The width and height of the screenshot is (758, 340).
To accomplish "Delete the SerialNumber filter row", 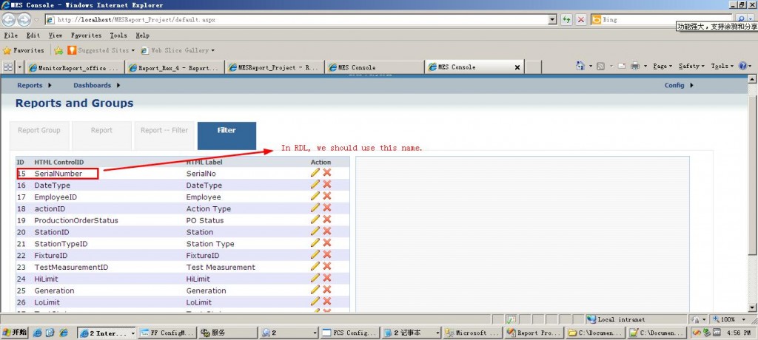I will tap(327, 172).
